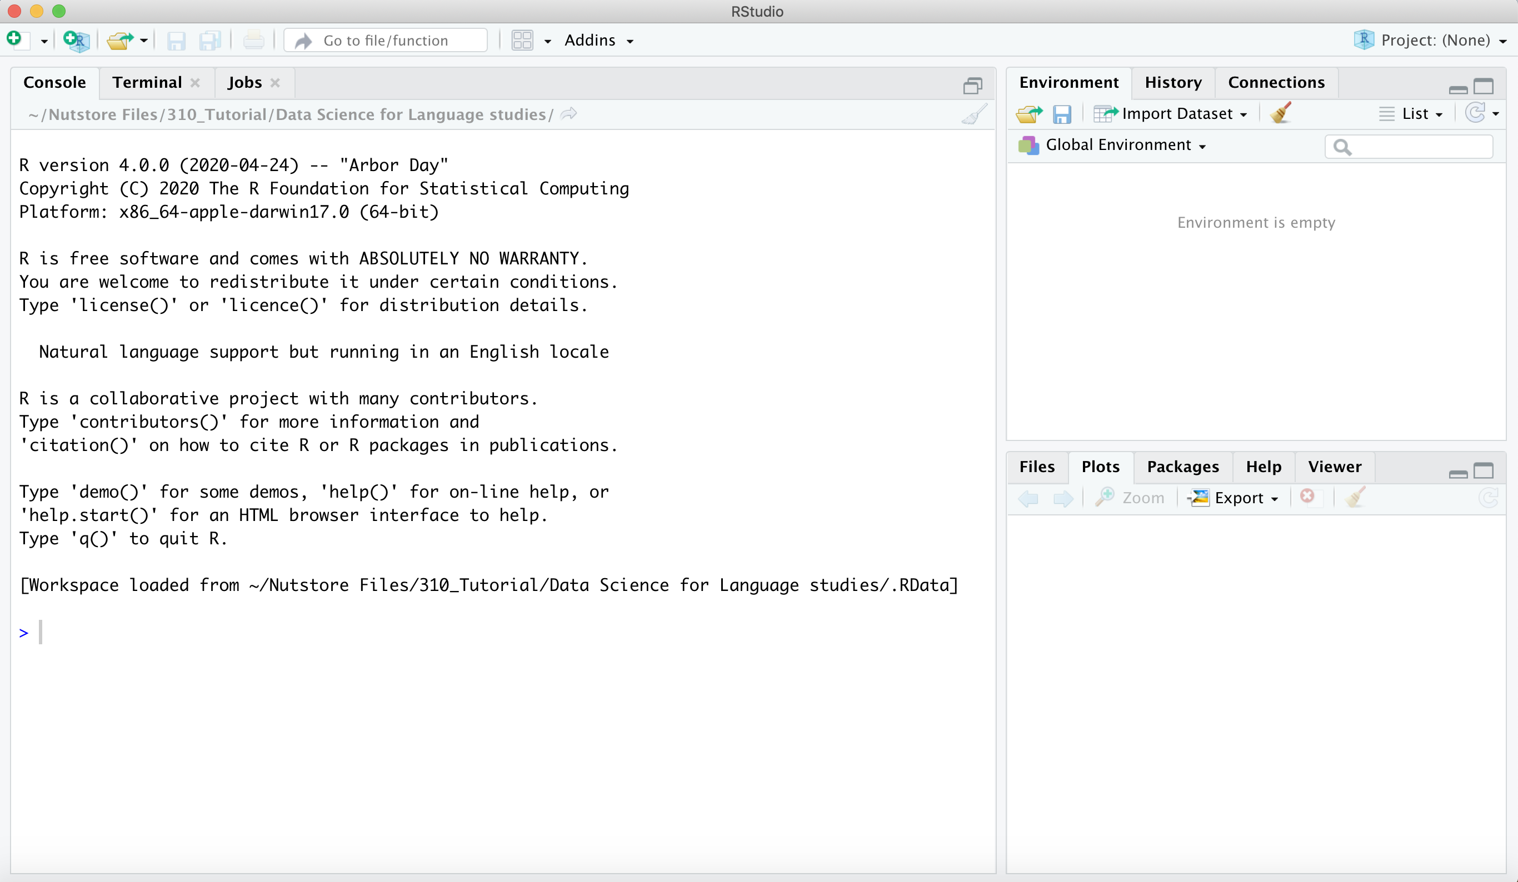Switch to the Terminal tab
Viewport: 1518px width, 882px height.
click(x=148, y=83)
